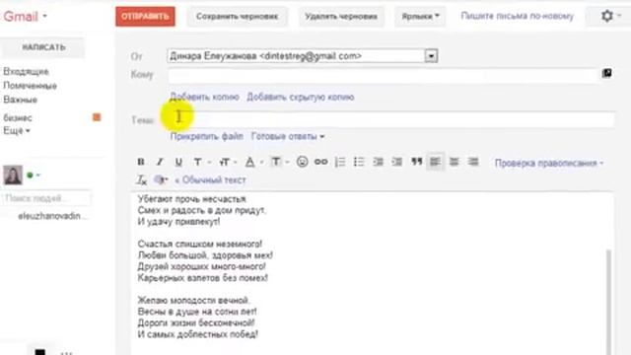Open the text highlight color picker
Screen dimensions: 631x355
[x=279, y=162]
